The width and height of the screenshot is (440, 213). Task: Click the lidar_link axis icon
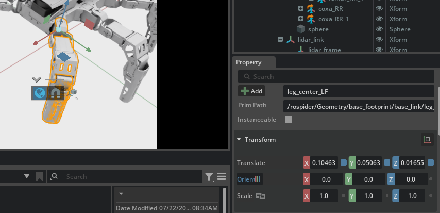(x=291, y=40)
